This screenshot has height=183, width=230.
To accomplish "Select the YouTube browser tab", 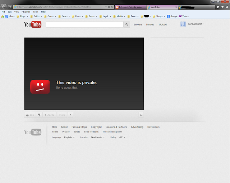I will pos(162,7).
